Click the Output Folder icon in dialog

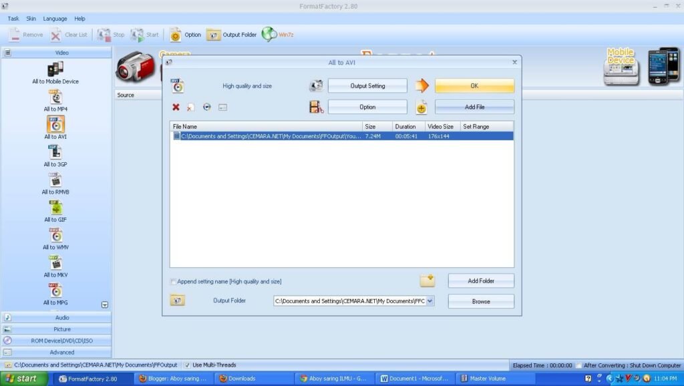coord(177,300)
